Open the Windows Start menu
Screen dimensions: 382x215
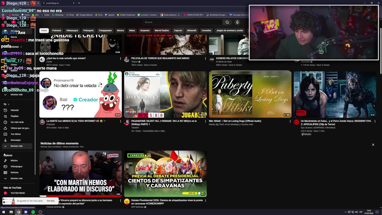pyautogui.click(x=4, y=212)
